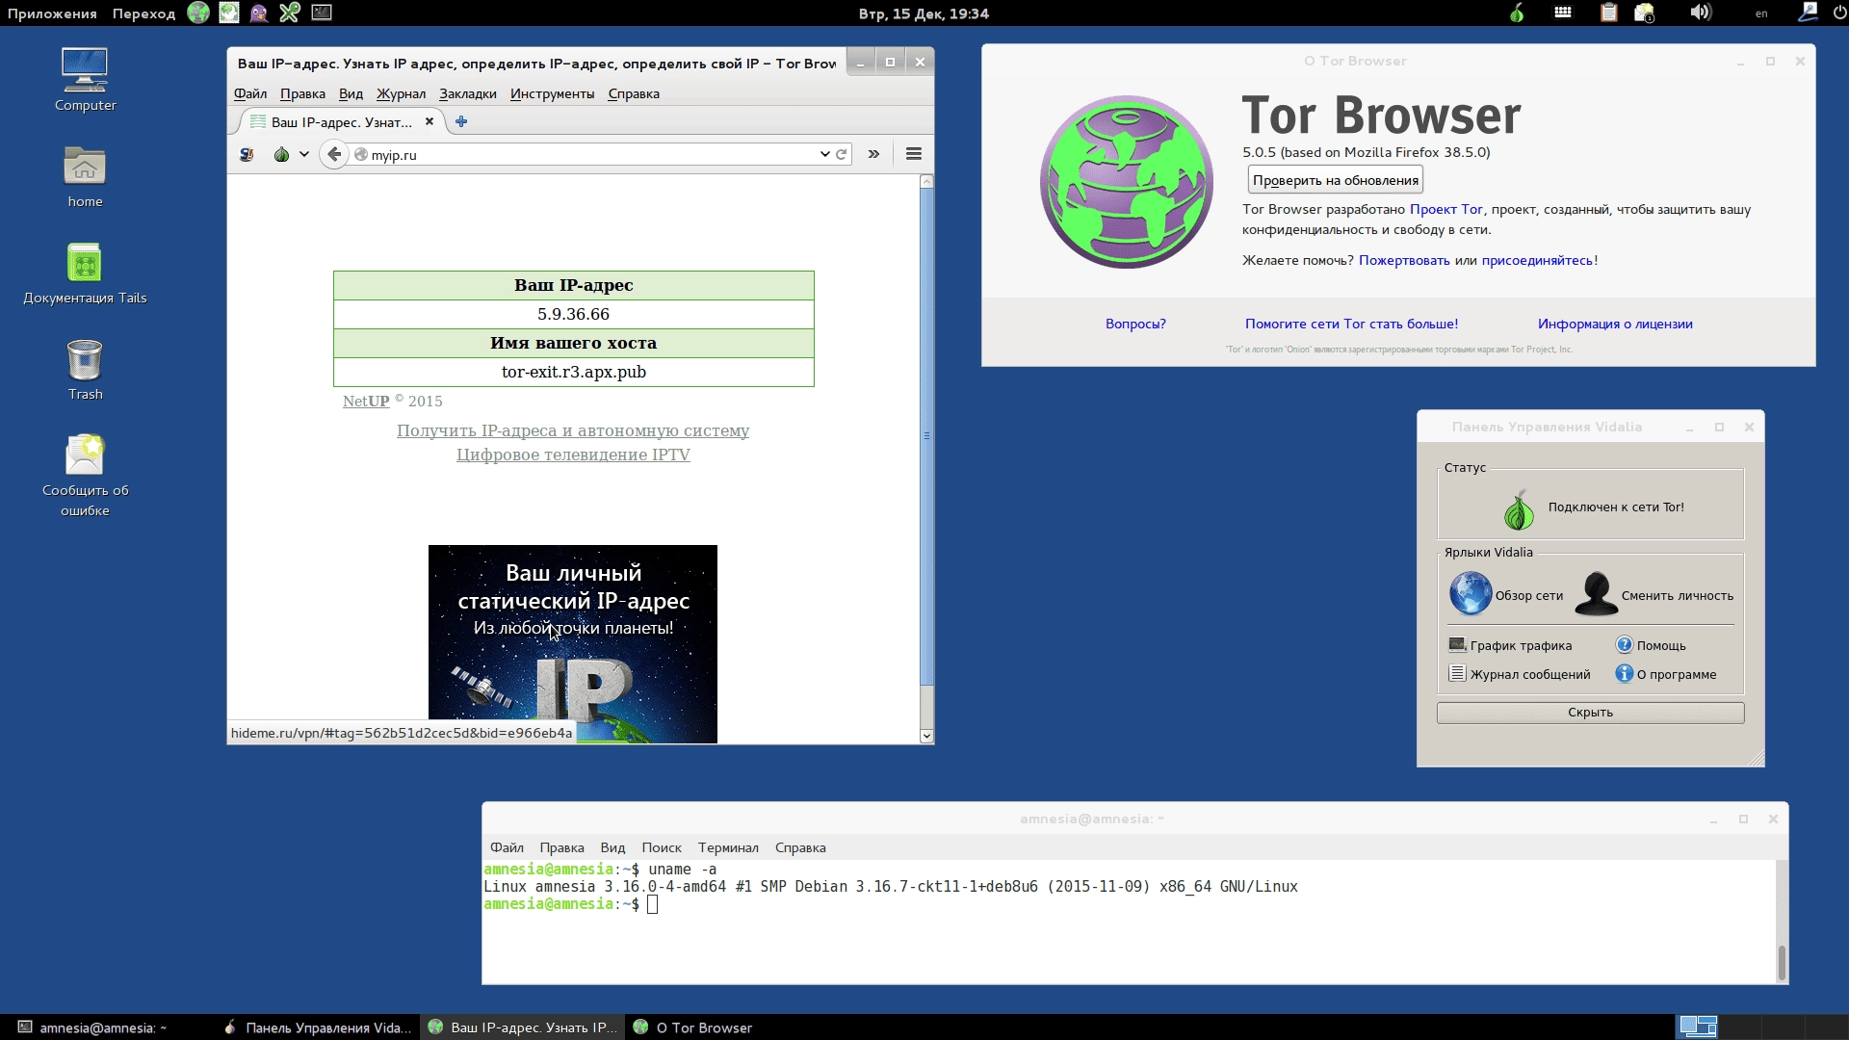This screenshot has height=1040, width=1849.
Task: Open the Computer desktop icon
Action: coord(85,80)
